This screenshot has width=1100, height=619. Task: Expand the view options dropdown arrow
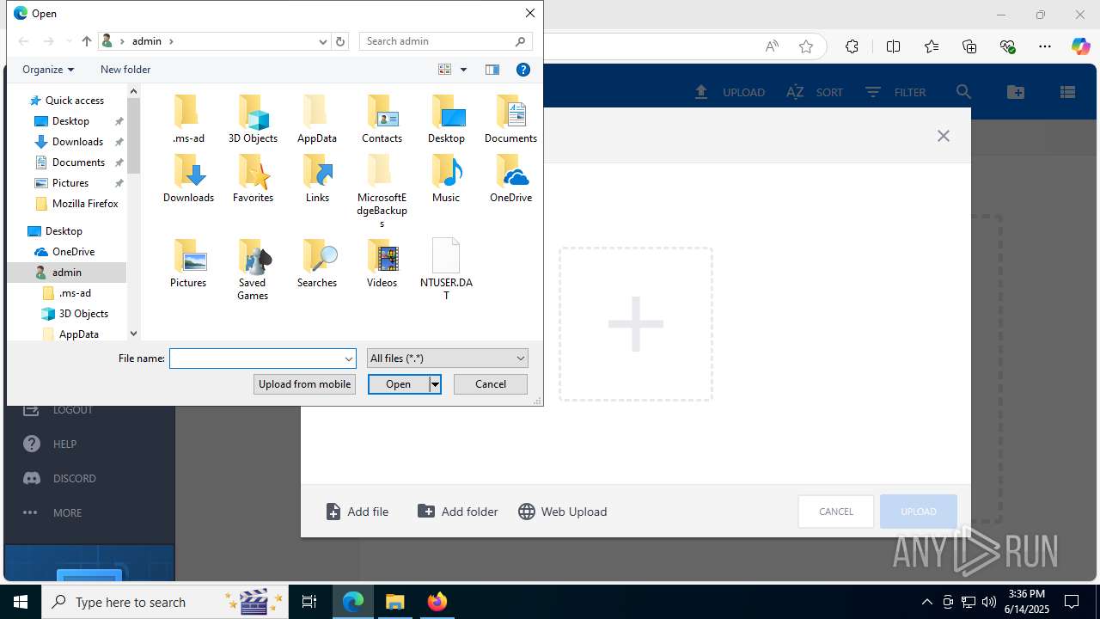tap(464, 70)
